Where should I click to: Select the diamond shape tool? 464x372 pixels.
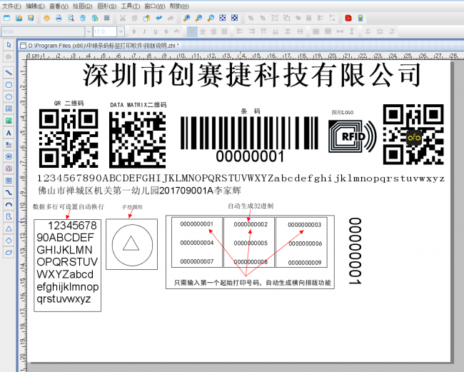point(9,241)
